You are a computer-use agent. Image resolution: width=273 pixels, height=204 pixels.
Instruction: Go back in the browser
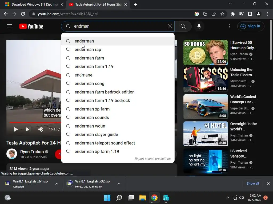pyautogui.click(x=6, y=14)
